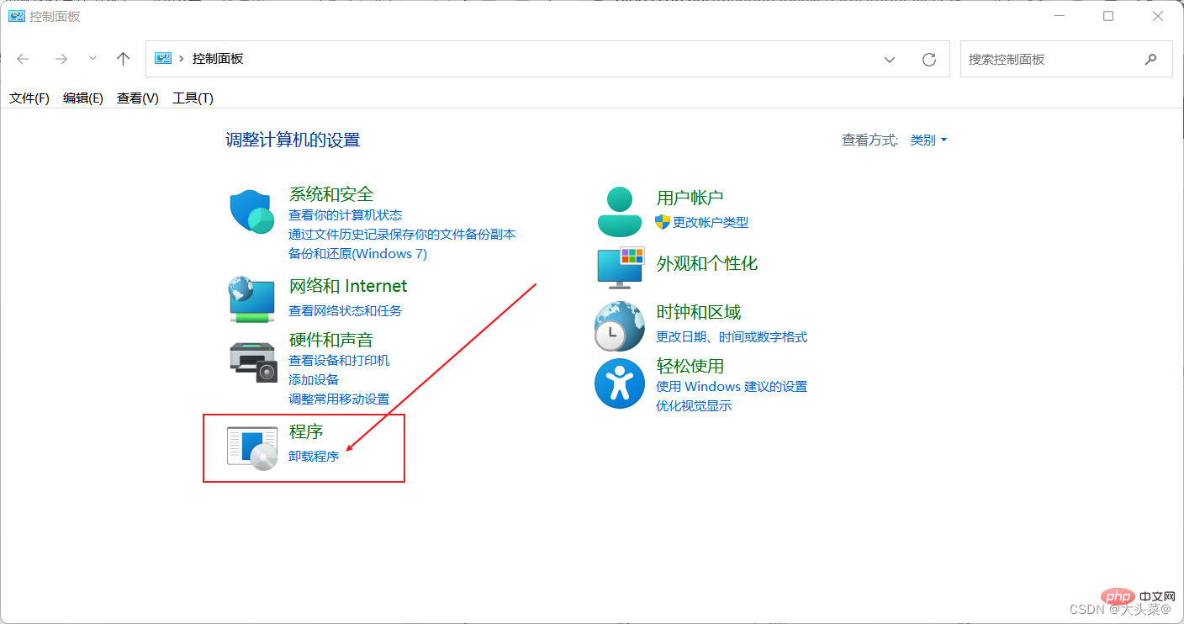Go up one level with the up arrow

pyautogui.click(x=124, y=59)
